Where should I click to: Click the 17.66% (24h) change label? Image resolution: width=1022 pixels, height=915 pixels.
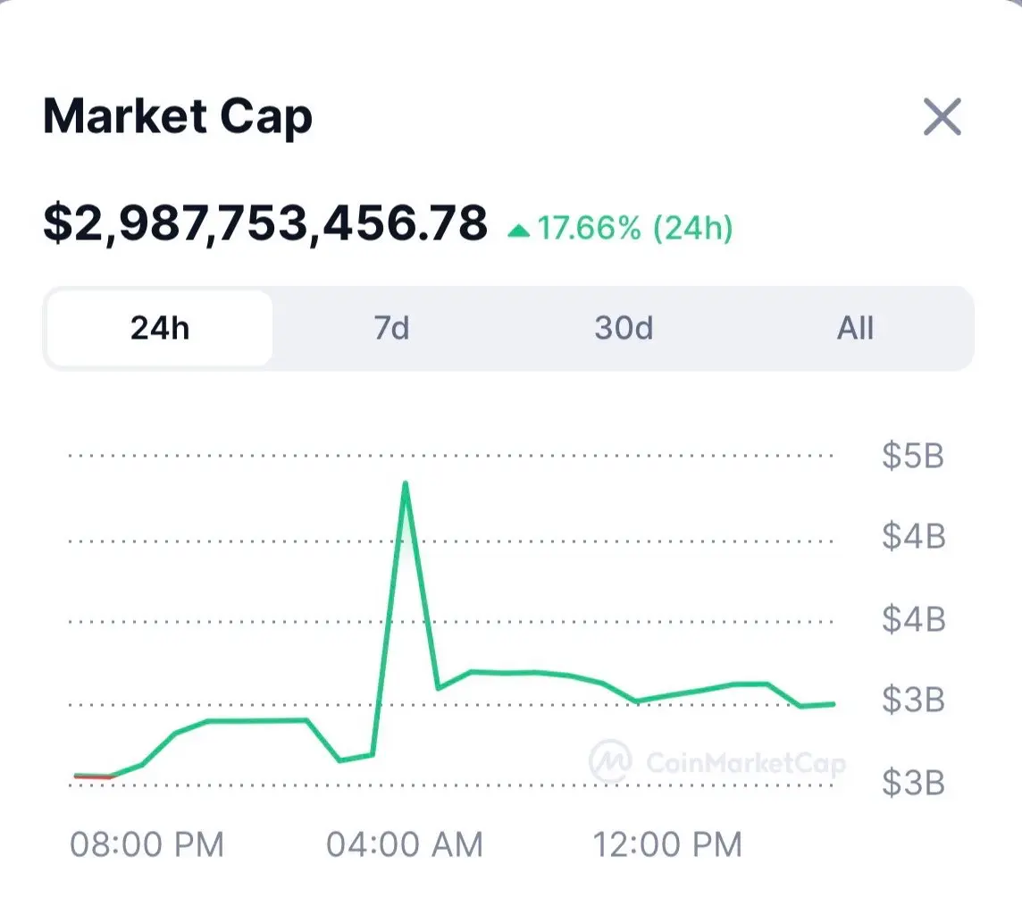634,229
